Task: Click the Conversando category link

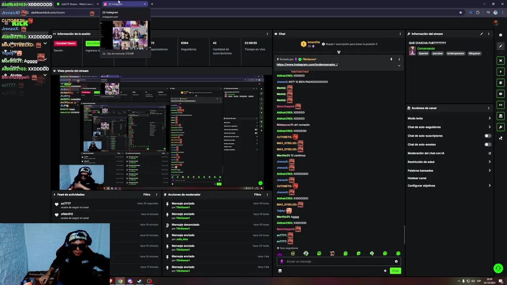Action: [426, 49]
